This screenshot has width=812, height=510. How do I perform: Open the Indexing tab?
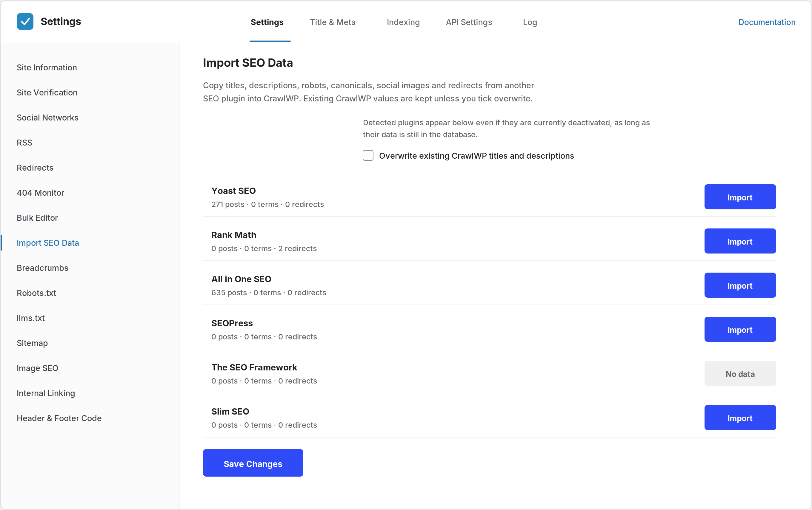403,22
